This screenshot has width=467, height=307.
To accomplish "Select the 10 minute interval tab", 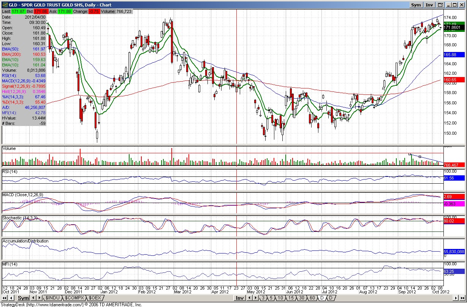I will (x=280, y=298).
